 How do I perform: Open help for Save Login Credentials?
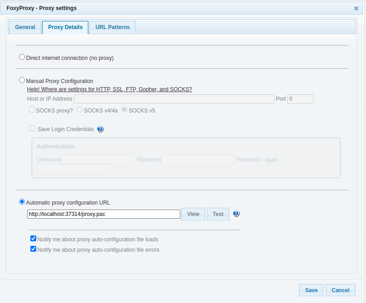(100, 129)
